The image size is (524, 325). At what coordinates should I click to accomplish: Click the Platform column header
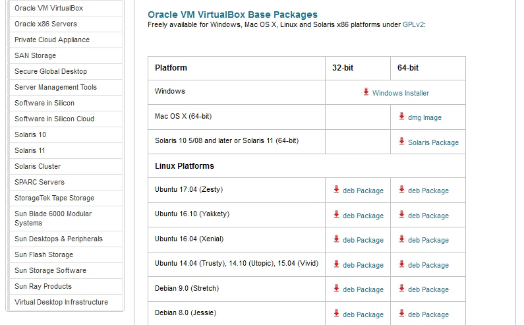(x=237, y=68)
